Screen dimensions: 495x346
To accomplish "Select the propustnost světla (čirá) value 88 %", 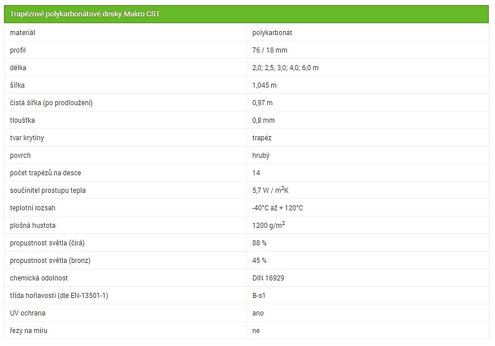I will click(x=259, y=243).
